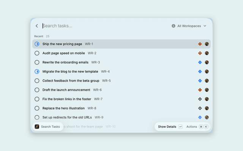243x151 pixels.
Task: Click the Search Tasks extension icon
Action: pyautogui.click(x=37, y=127)
